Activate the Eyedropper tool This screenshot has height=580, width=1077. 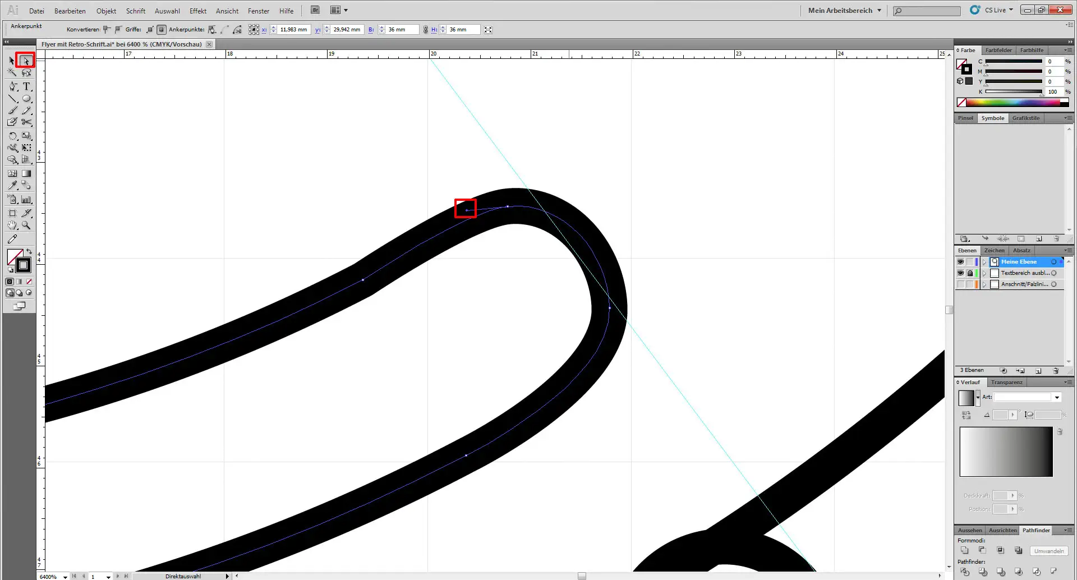click(x=13, y=185)
